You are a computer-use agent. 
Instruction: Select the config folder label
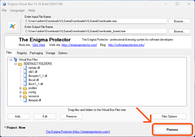pos(32,92)
